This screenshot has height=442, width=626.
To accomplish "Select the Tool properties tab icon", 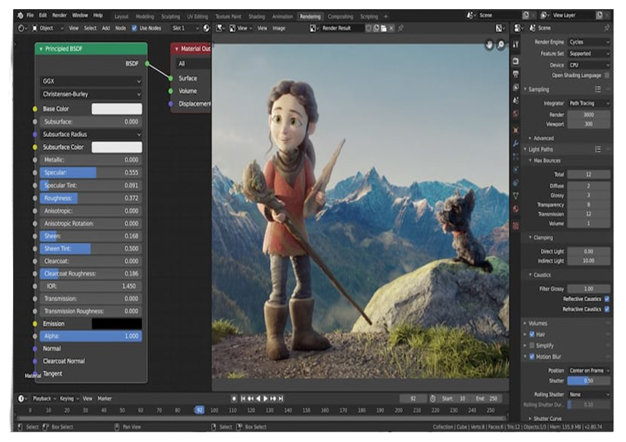I will (x=516, y=45).
